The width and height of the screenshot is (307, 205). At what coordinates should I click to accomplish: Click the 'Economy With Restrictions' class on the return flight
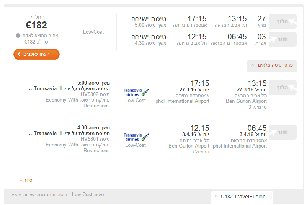point(78,148)
